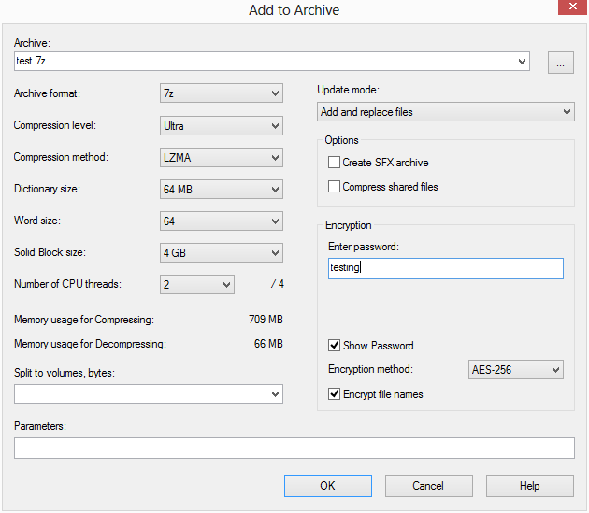Open Help for the dialog

tap(530, 486)
